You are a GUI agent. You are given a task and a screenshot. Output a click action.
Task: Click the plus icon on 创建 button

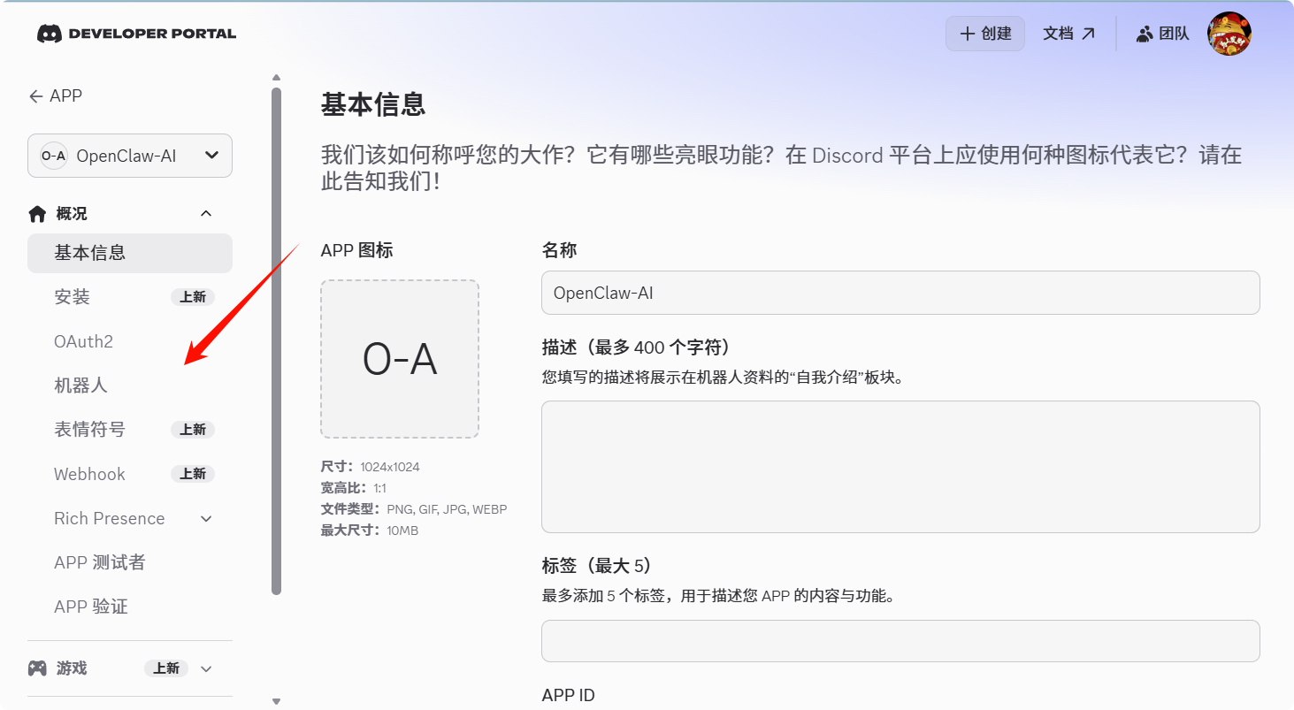(968, 34)
